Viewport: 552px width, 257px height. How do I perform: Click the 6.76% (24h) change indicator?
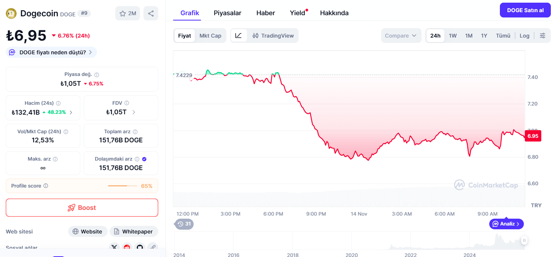71,36
